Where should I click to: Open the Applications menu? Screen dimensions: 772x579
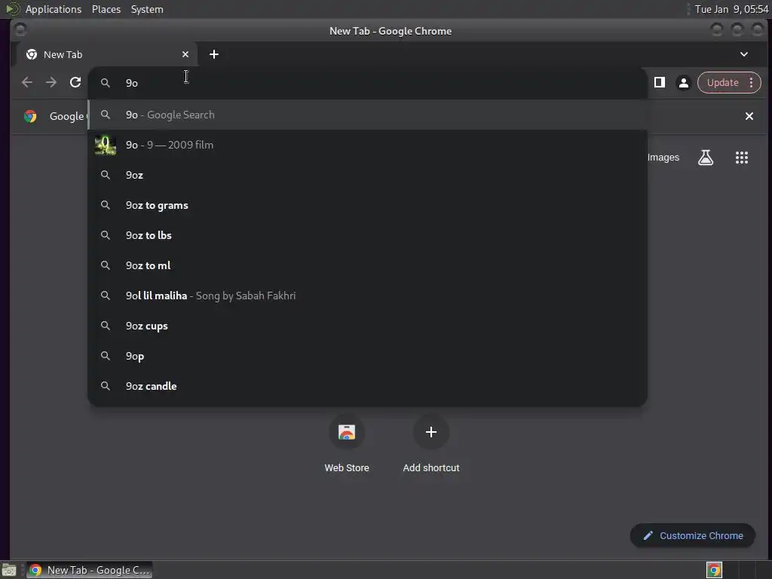[54, 9]
